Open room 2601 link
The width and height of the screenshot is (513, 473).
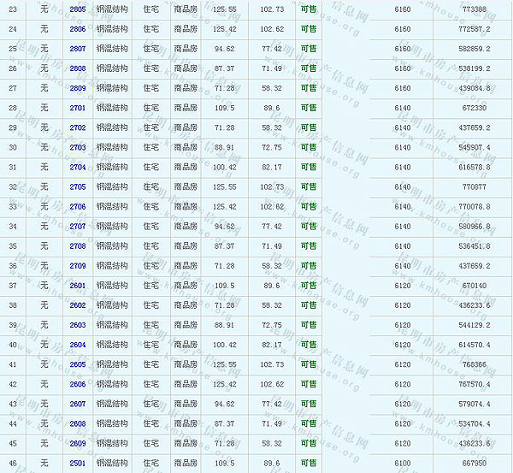coord(77,285)
